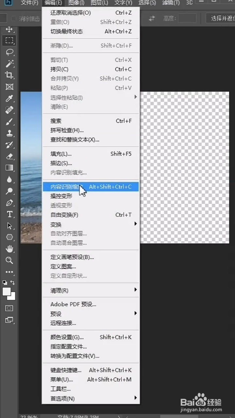Open the 3D menu

click(x=189, y=3)
